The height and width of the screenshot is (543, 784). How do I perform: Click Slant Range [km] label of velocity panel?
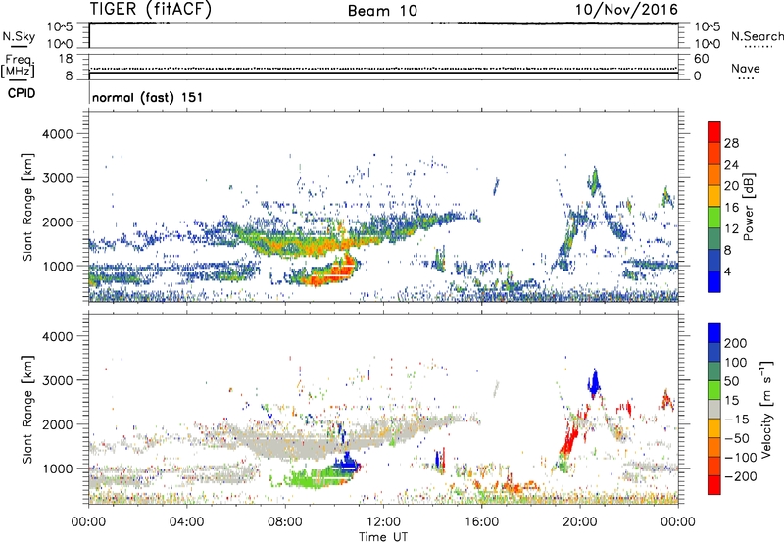pyautogui.click(x=27, y=410)
